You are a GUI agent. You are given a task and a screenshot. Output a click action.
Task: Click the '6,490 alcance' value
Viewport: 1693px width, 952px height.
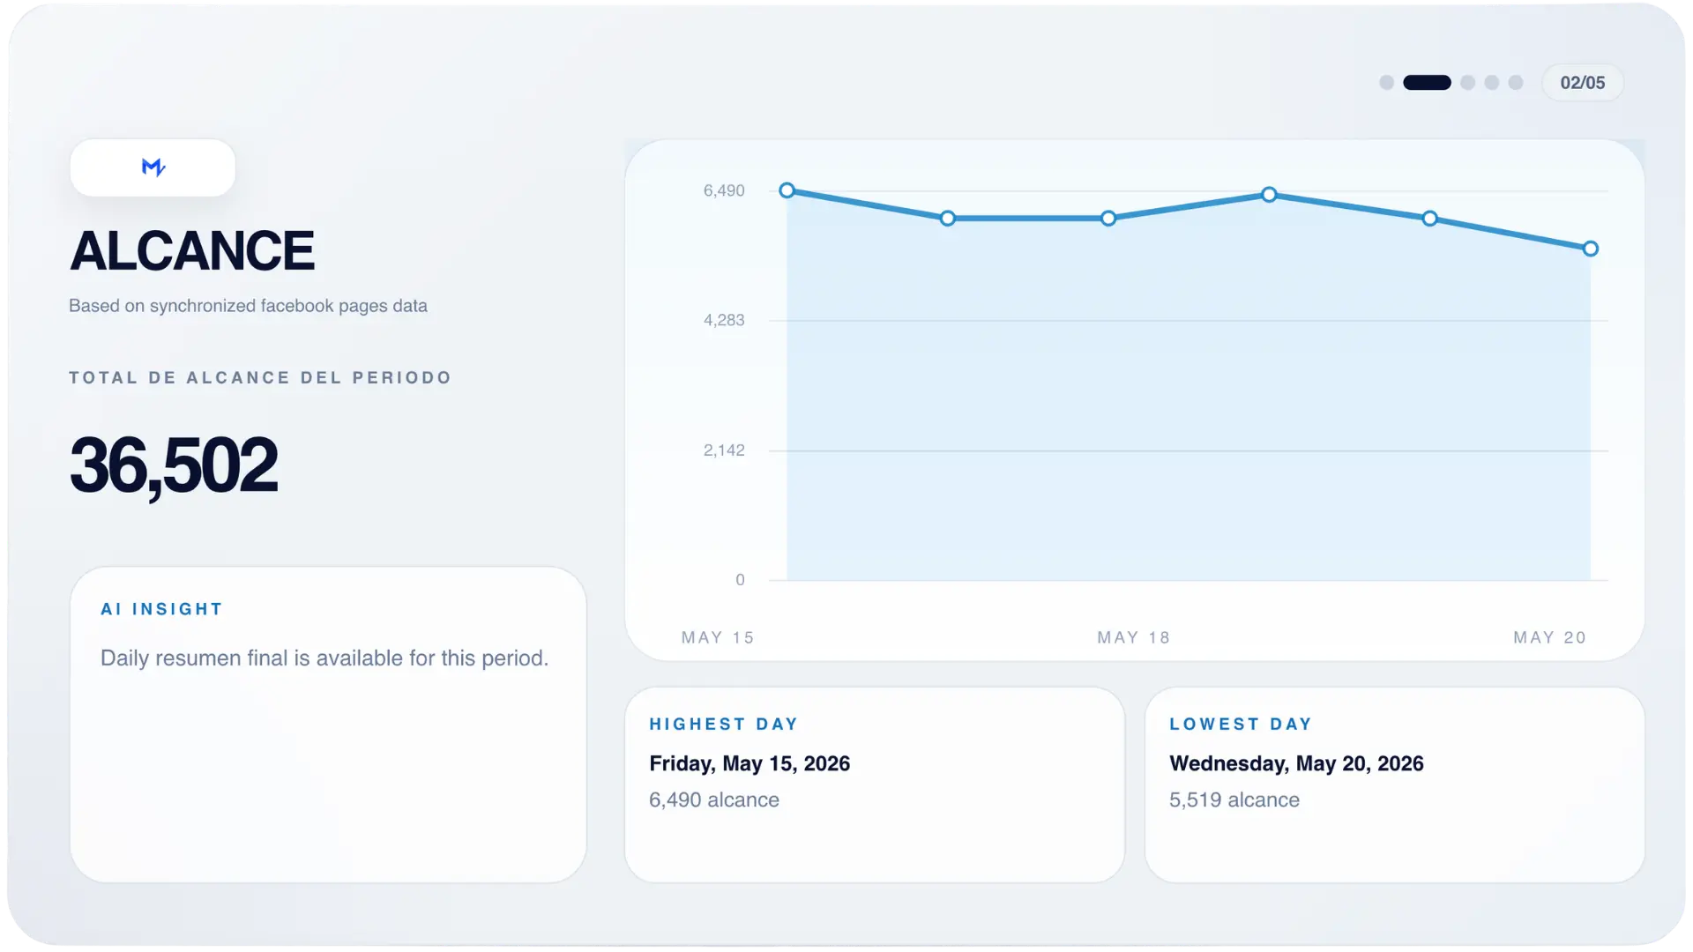click(714, 800)
